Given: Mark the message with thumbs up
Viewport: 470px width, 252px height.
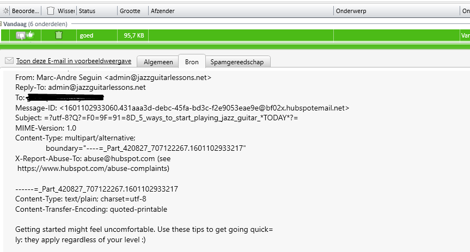Looking at the screenshot, I should pos(30,35).
